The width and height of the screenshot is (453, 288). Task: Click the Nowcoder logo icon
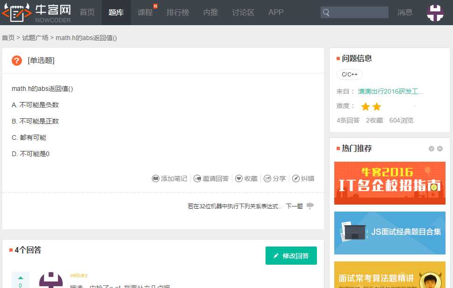(16, 12)
